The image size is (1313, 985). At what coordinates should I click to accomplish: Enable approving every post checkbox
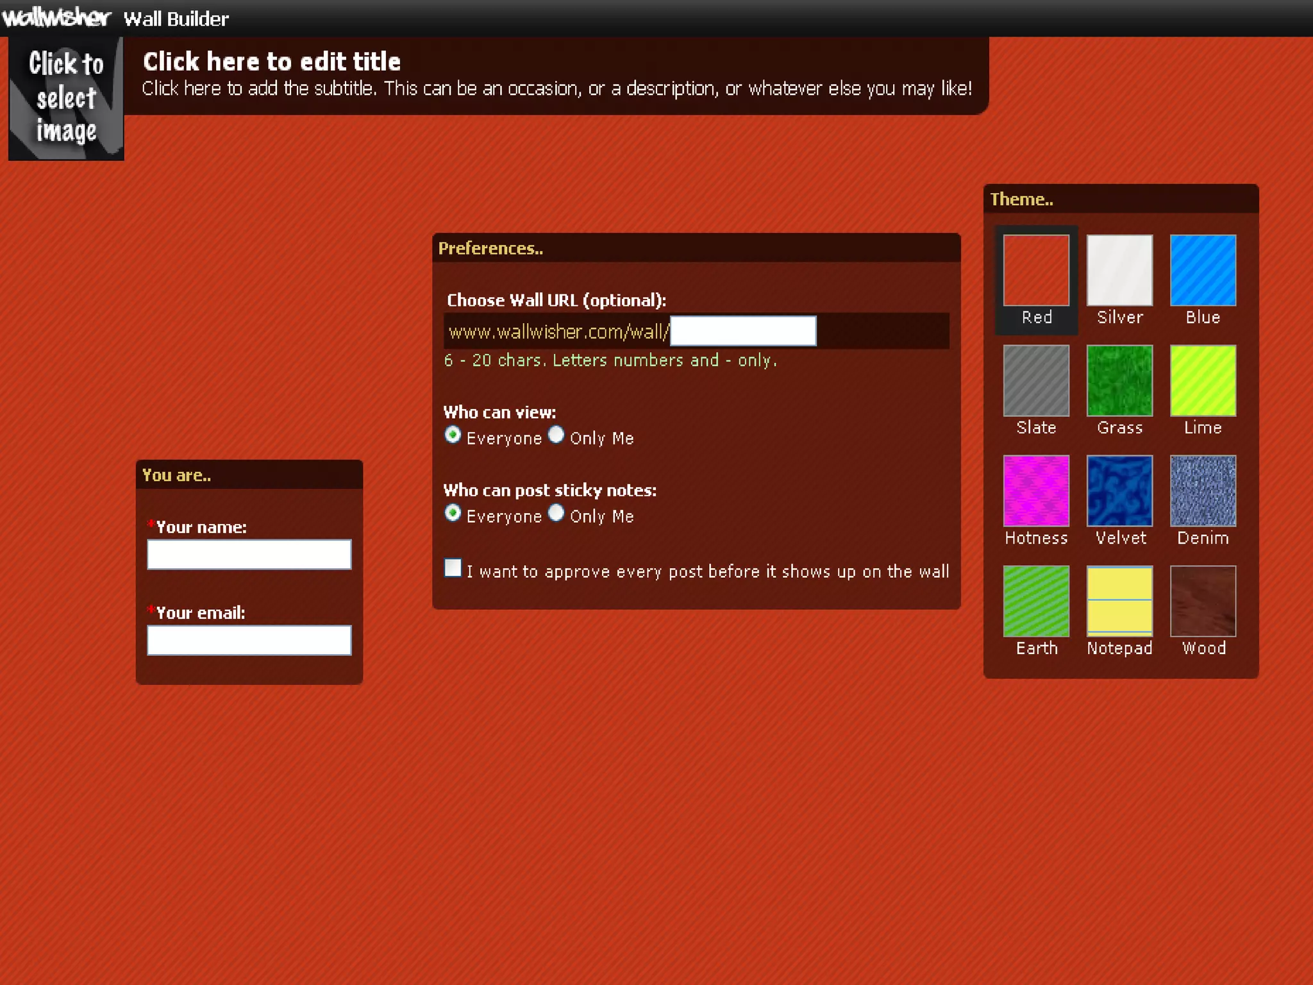point(453,568)
